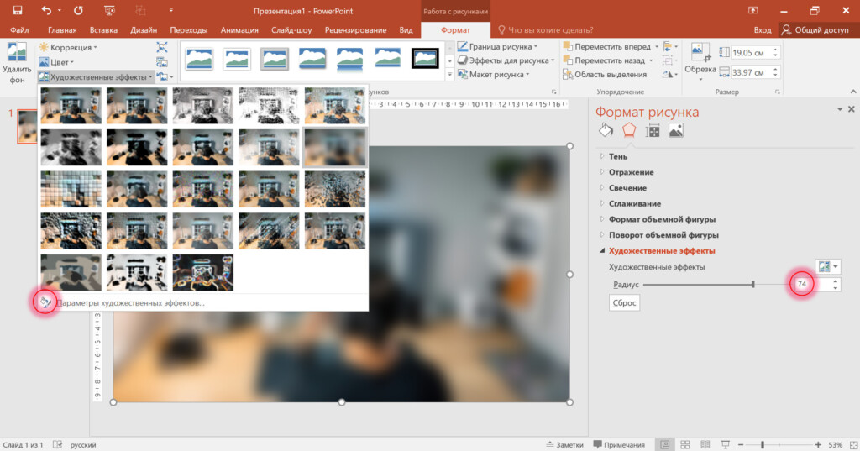This screenshot has height=451, width=860.
Task: Switch to the Size & Properties panel icon
Action: point(653,129)
